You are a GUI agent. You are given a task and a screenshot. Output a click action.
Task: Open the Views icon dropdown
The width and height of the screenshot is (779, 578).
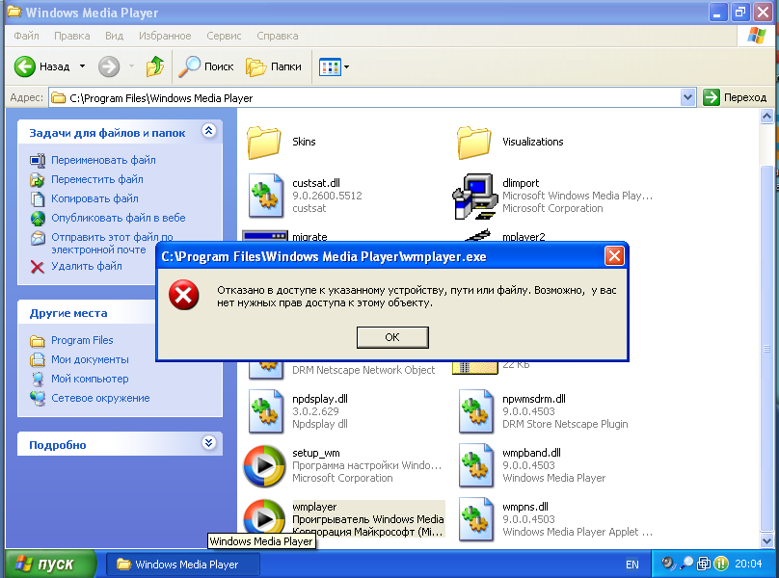click(x=334, y=66)
